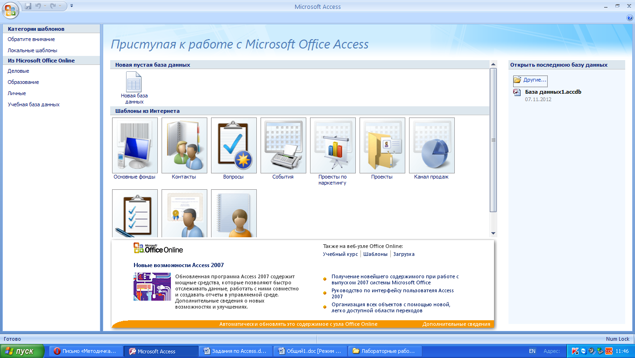
Task: Click the Windows пуск Start button
Action: click(x=22, y=351)
